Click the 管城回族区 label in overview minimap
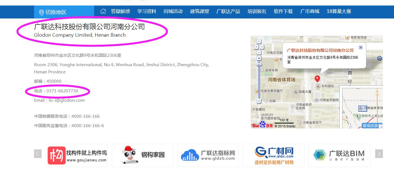Image resolution: width=394 pixels, height=177 pixels. 370,126
